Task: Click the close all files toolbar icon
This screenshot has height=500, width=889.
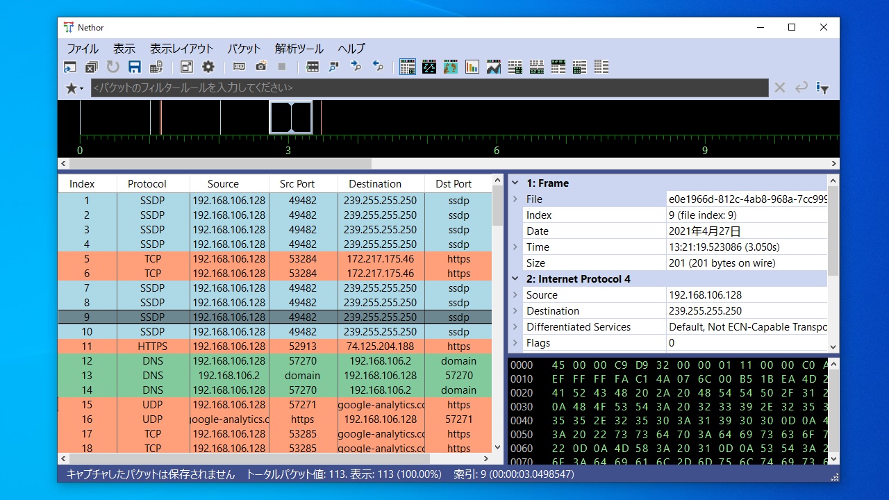Action: tap(92, 67)
